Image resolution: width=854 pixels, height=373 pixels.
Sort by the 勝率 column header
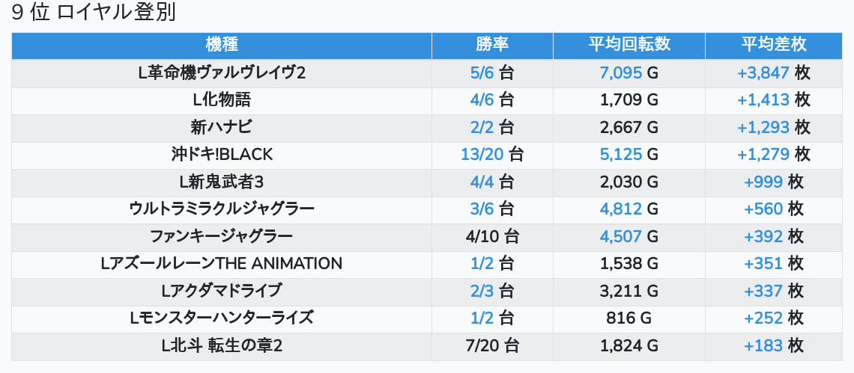click(492, 44)
